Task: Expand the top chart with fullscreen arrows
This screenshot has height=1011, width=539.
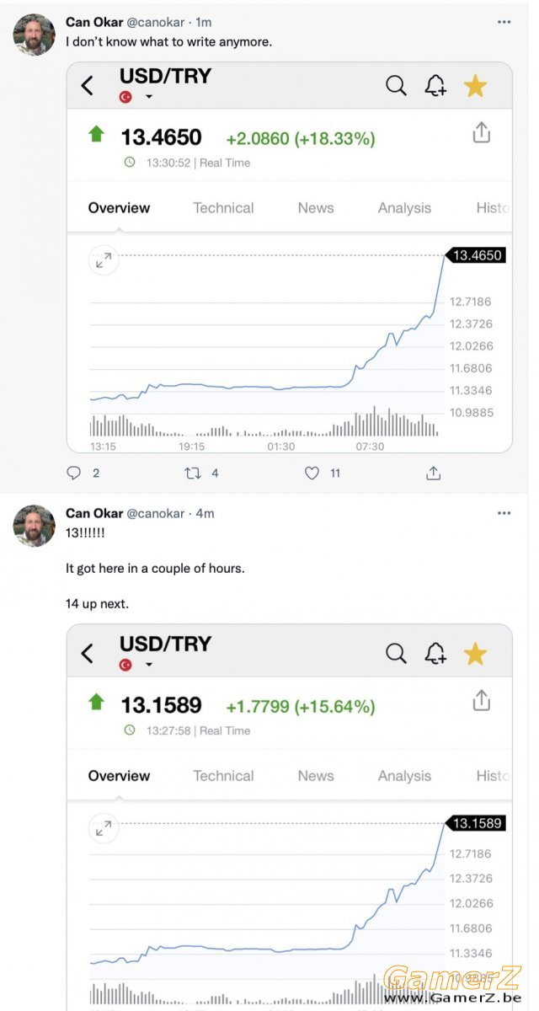Action: 104,261
